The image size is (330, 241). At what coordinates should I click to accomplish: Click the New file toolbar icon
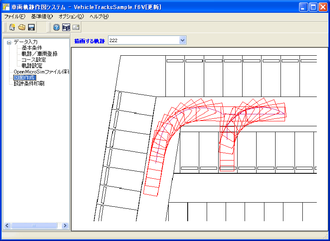[x=12, y=27]
